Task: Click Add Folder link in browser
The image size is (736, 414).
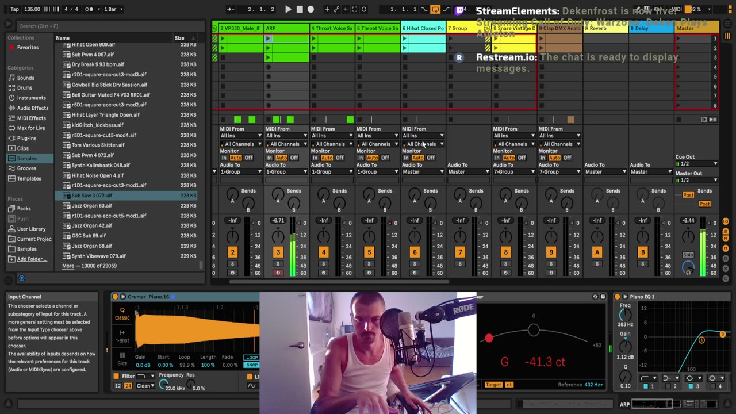Action: pos(32,259)
